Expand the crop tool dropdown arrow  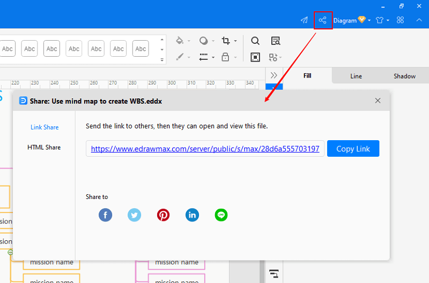coord(235,41)
